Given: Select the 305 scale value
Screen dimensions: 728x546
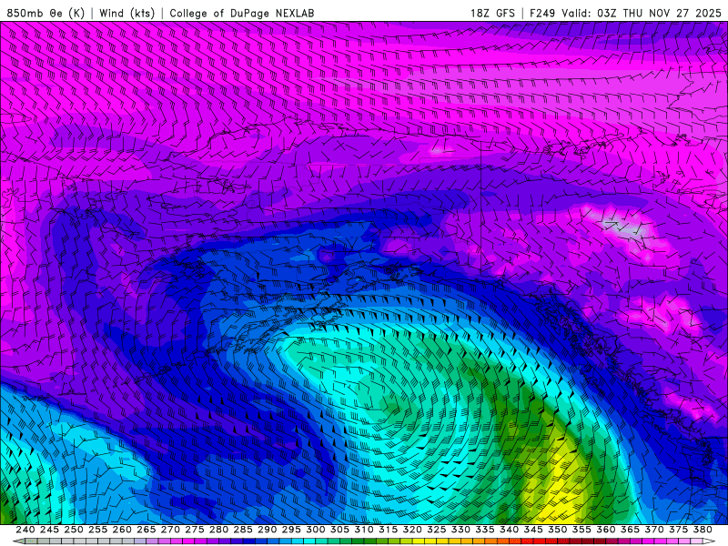Looking at the screenshot, I should [x=339, y=530].
